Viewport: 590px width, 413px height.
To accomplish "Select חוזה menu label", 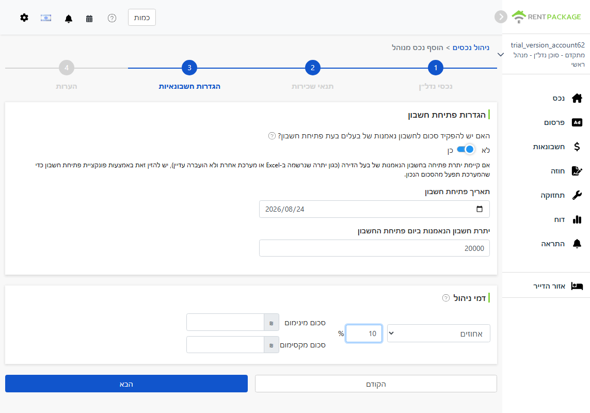I will click(557, 171).
